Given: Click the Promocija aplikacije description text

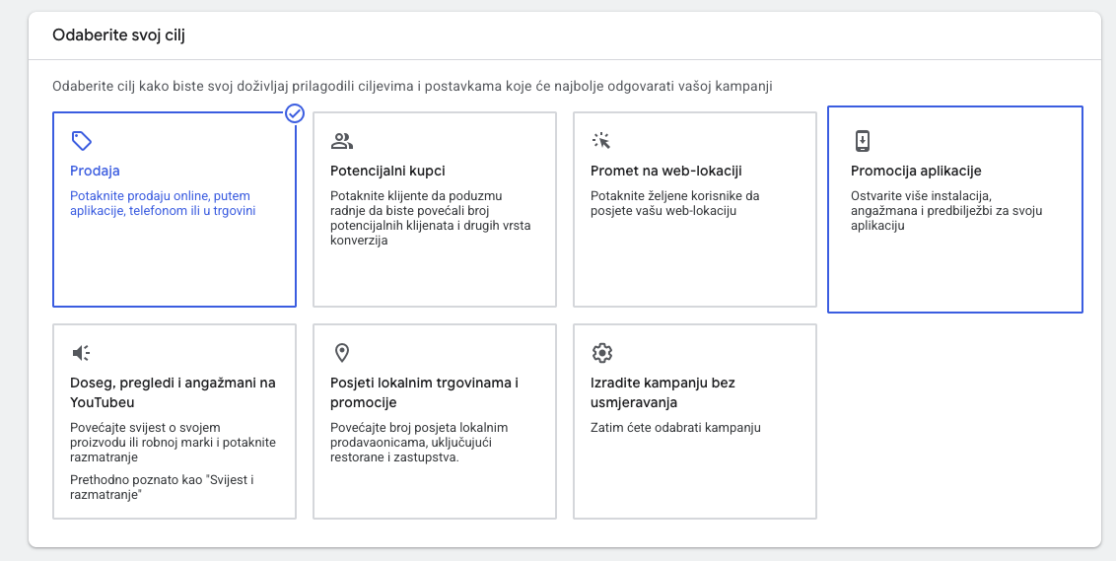Looking at the screenshot, I should 946,210.
